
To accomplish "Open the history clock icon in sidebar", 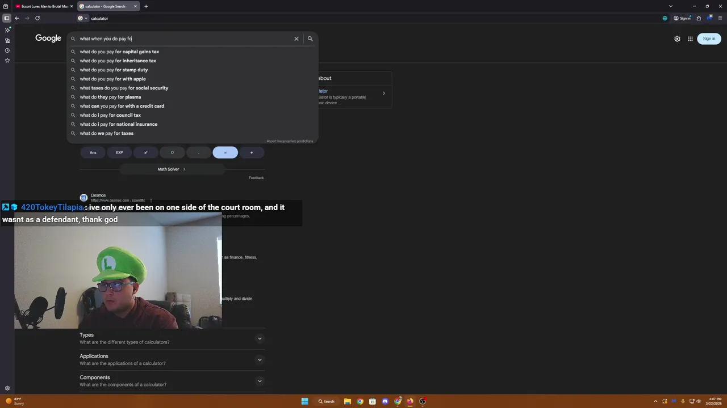I will (x=7, y=50).
